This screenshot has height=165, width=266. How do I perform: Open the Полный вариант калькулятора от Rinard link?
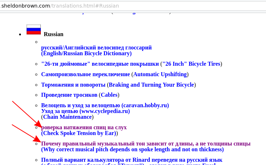coord(132,160)
